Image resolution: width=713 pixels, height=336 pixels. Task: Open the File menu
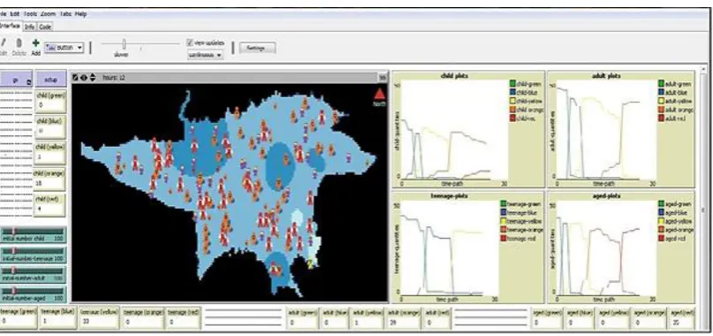point(3,14)
